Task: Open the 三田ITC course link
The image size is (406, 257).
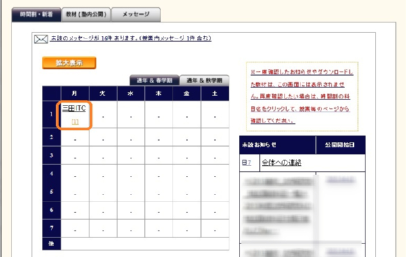Action: click(74, 108)
